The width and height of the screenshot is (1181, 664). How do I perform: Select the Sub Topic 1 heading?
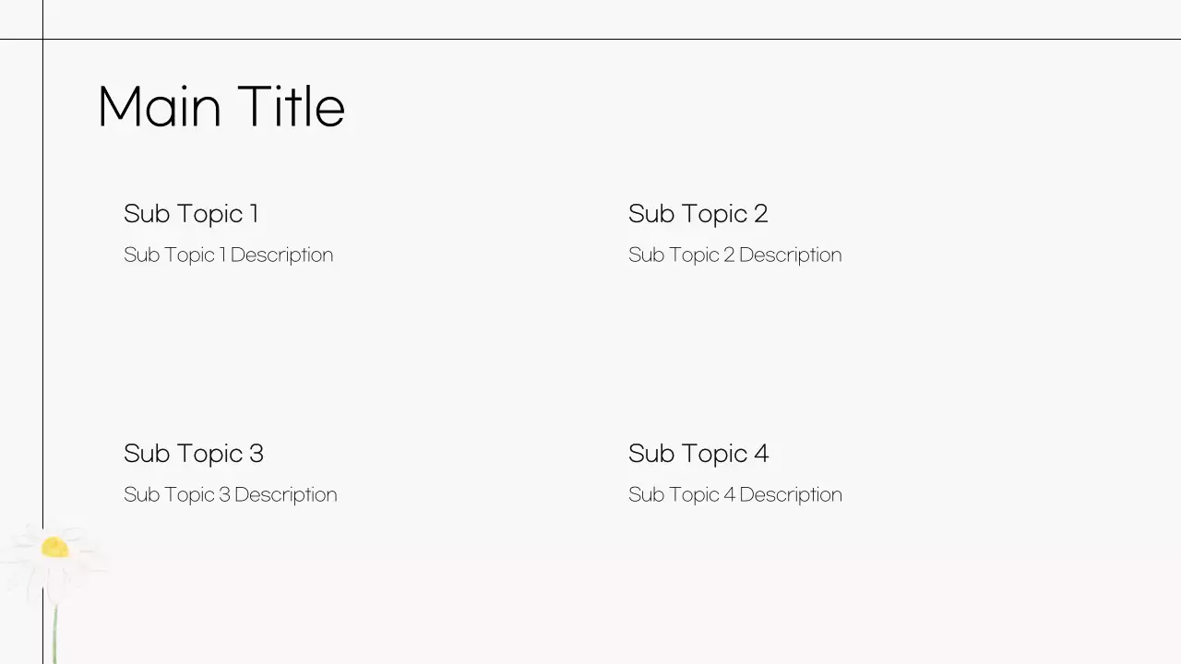click(191, 214)
